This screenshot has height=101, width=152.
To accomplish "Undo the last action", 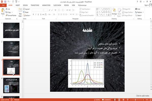I will click(x=9, y=2).
